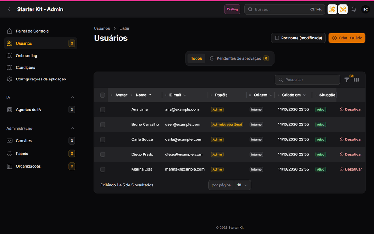Open the notifications bell icon

(x=353, y=9)
